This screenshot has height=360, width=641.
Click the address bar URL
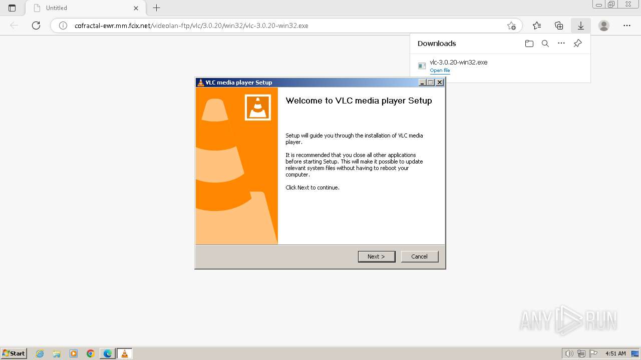point(191,25)
